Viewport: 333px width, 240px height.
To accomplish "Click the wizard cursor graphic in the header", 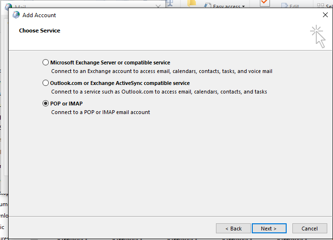I will point(318,37).
